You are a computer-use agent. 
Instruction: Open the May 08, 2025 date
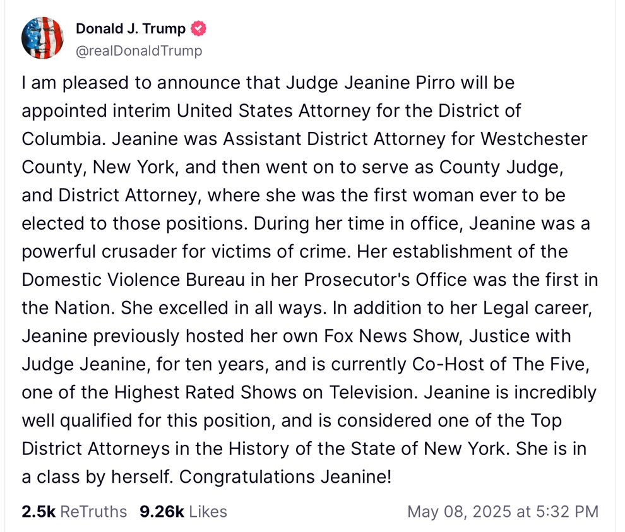click(460, 512)
